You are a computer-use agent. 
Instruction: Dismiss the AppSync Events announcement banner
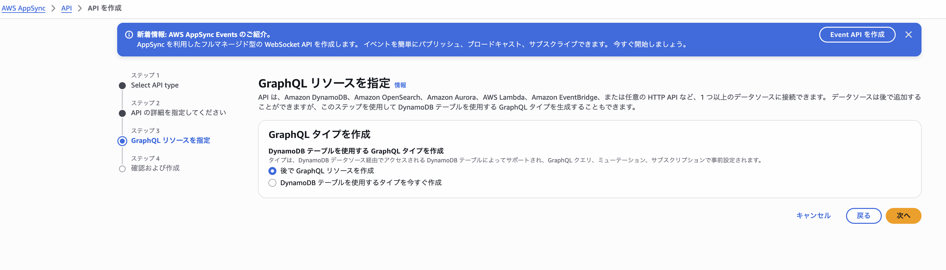coord(909,34)
